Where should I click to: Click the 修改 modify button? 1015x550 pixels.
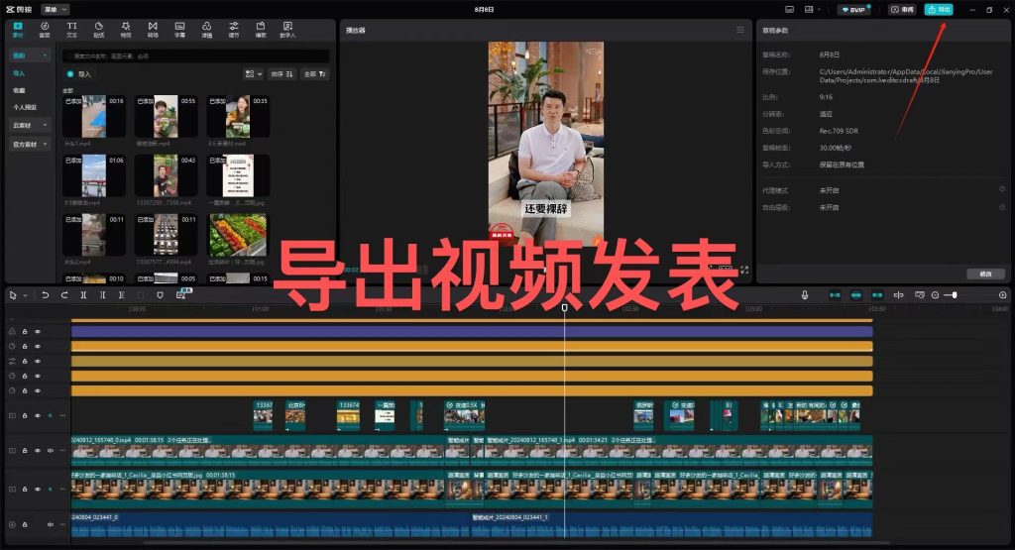click(x=985, y=274)
